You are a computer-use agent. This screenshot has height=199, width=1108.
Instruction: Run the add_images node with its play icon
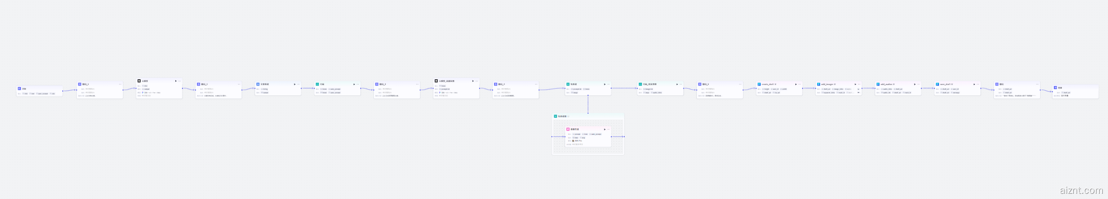click(x=855, y=84)
